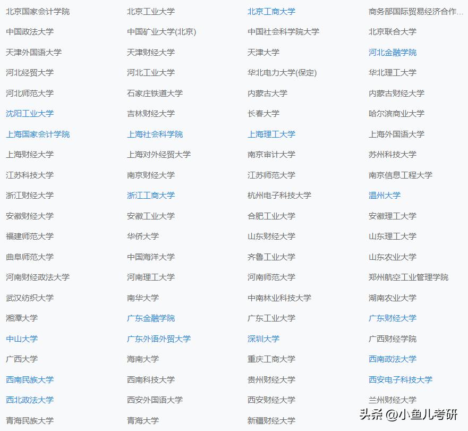Click the 广东财经大学 link

(x=393, y=318)
